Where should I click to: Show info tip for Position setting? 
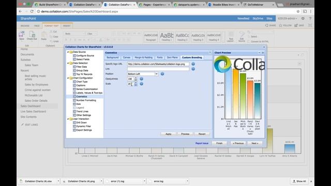(162, 74)
